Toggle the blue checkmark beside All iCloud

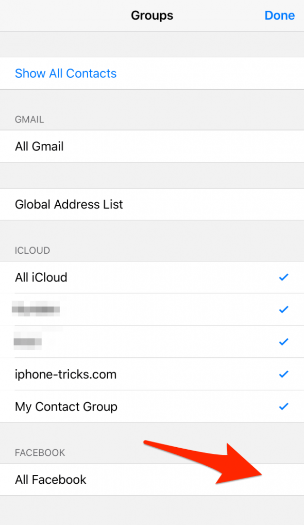coord(283,277)
